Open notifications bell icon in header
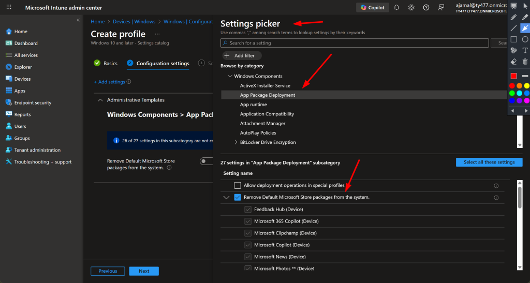 click(396, 7)
